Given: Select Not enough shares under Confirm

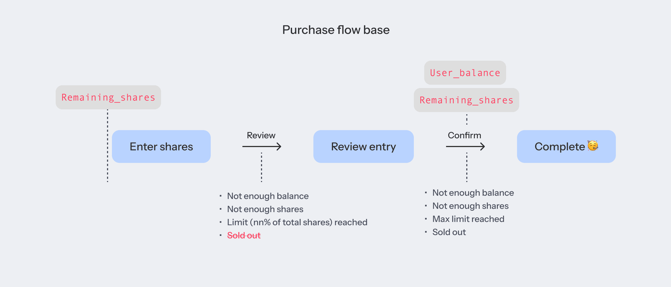Looking at the screenshot, I should (471, 206).
